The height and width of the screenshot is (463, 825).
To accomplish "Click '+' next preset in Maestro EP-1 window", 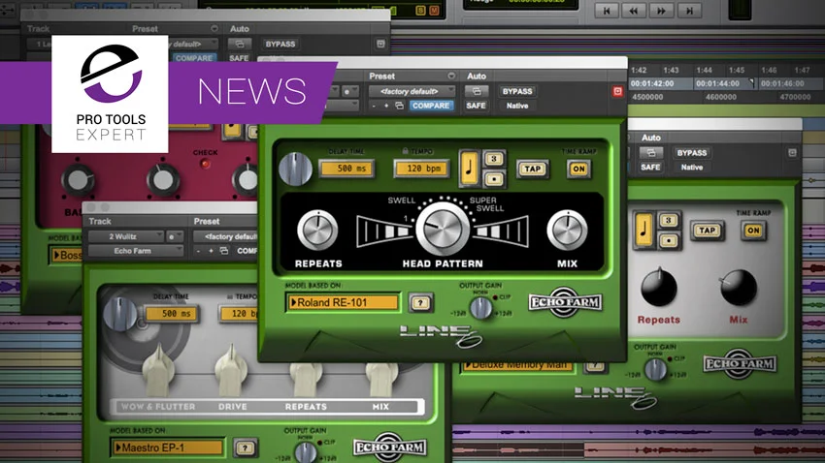I will [x=211, y=251].
